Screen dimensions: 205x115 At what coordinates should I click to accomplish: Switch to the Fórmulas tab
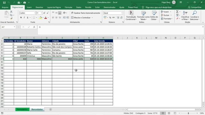(68, 7)
